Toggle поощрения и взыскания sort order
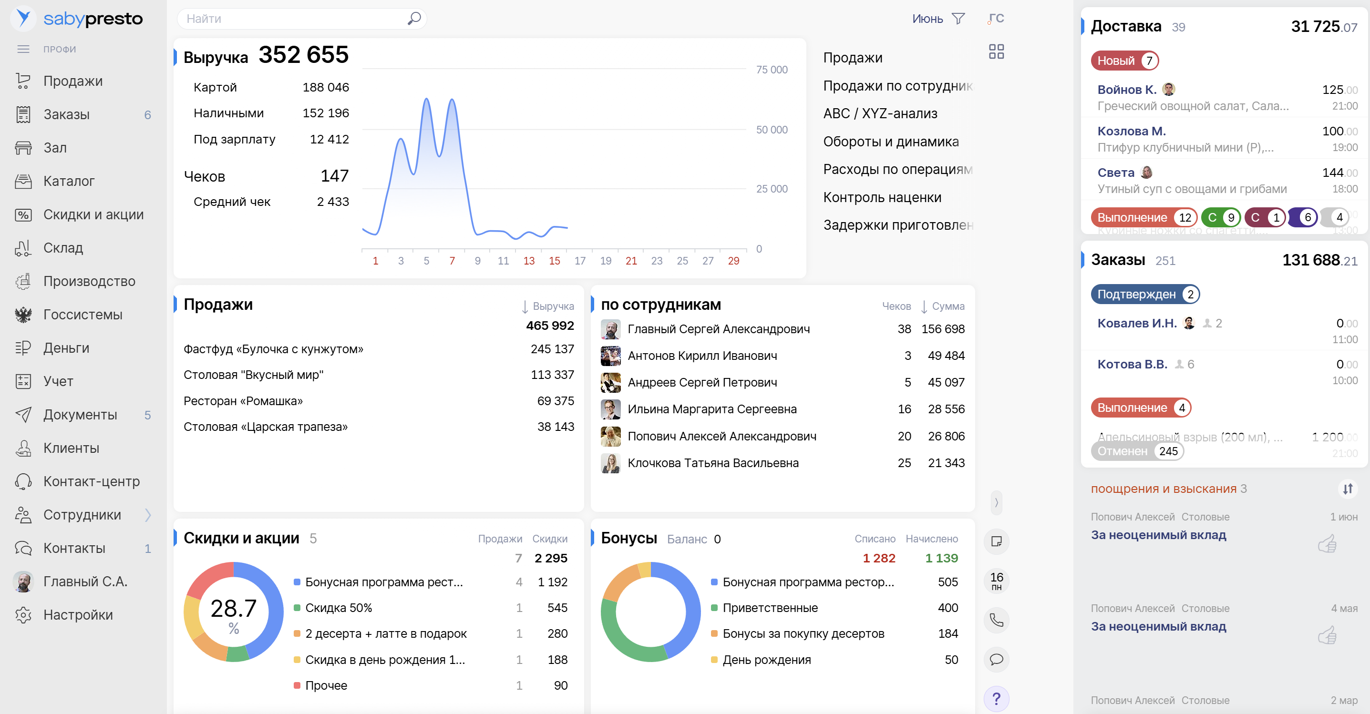Screen dimensions: 1370x714 [1348, 489]
